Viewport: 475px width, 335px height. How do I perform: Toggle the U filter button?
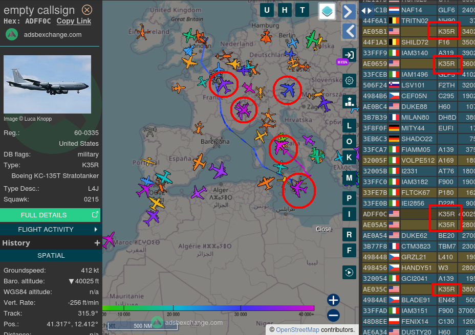click(x=267, y=10)
